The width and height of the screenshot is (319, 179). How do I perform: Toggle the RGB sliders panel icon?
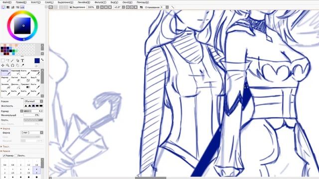[x=8, y=7]
